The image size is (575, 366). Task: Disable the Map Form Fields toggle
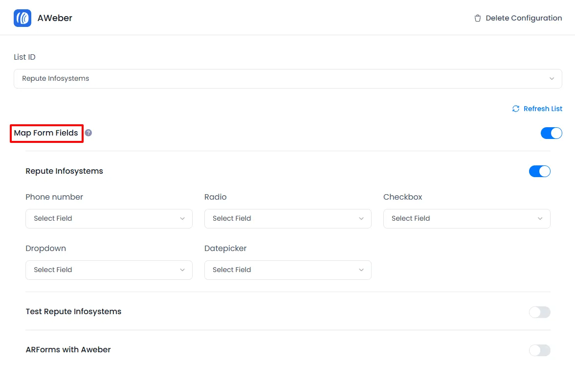click(551, 133)
